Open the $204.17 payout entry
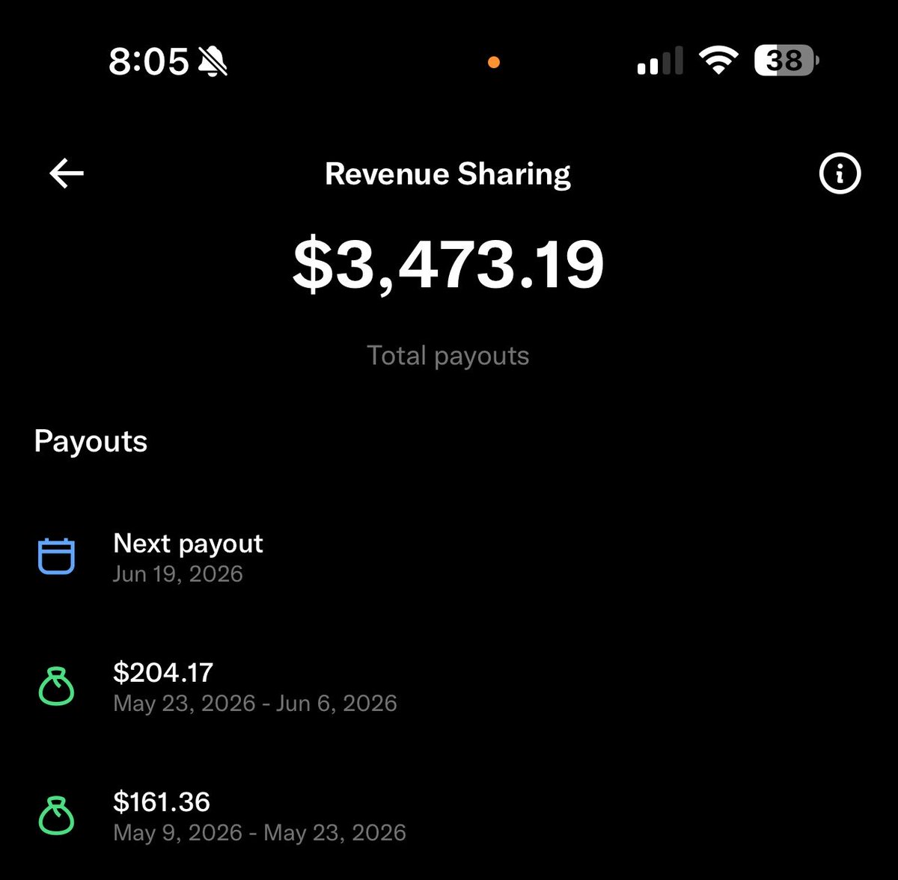Image resolution: width=898 pixels, height=880 pixels. [x=449, y=686]
